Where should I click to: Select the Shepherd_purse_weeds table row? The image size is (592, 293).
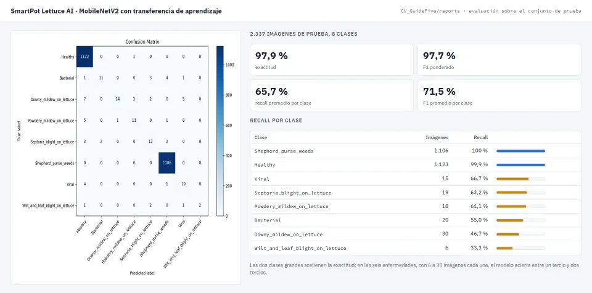415,151
